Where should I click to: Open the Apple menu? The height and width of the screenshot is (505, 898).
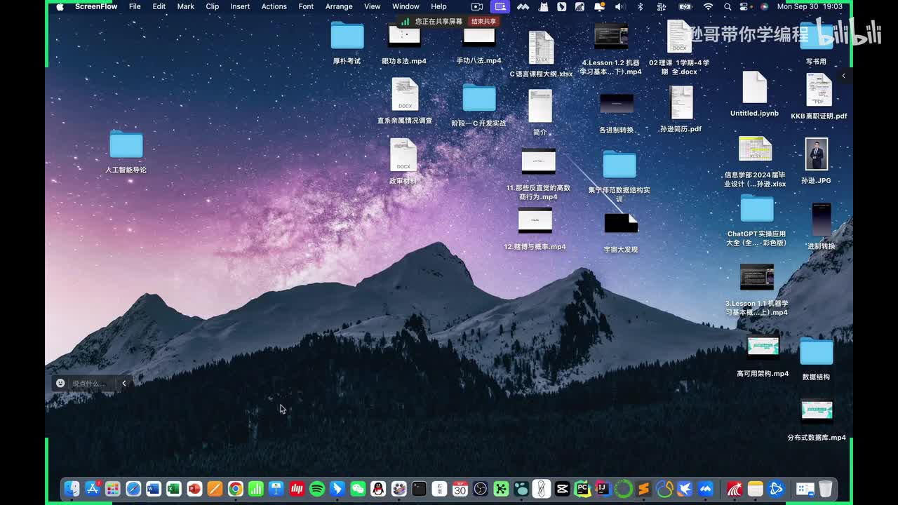tap(60, 6)
